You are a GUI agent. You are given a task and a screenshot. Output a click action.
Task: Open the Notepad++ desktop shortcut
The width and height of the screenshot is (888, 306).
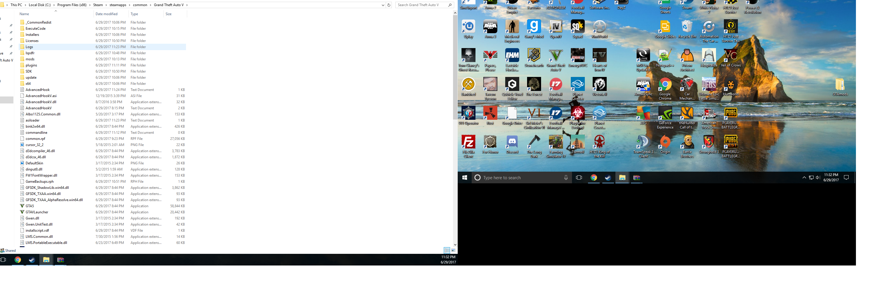pyautogui.click(x=665, y=58)
